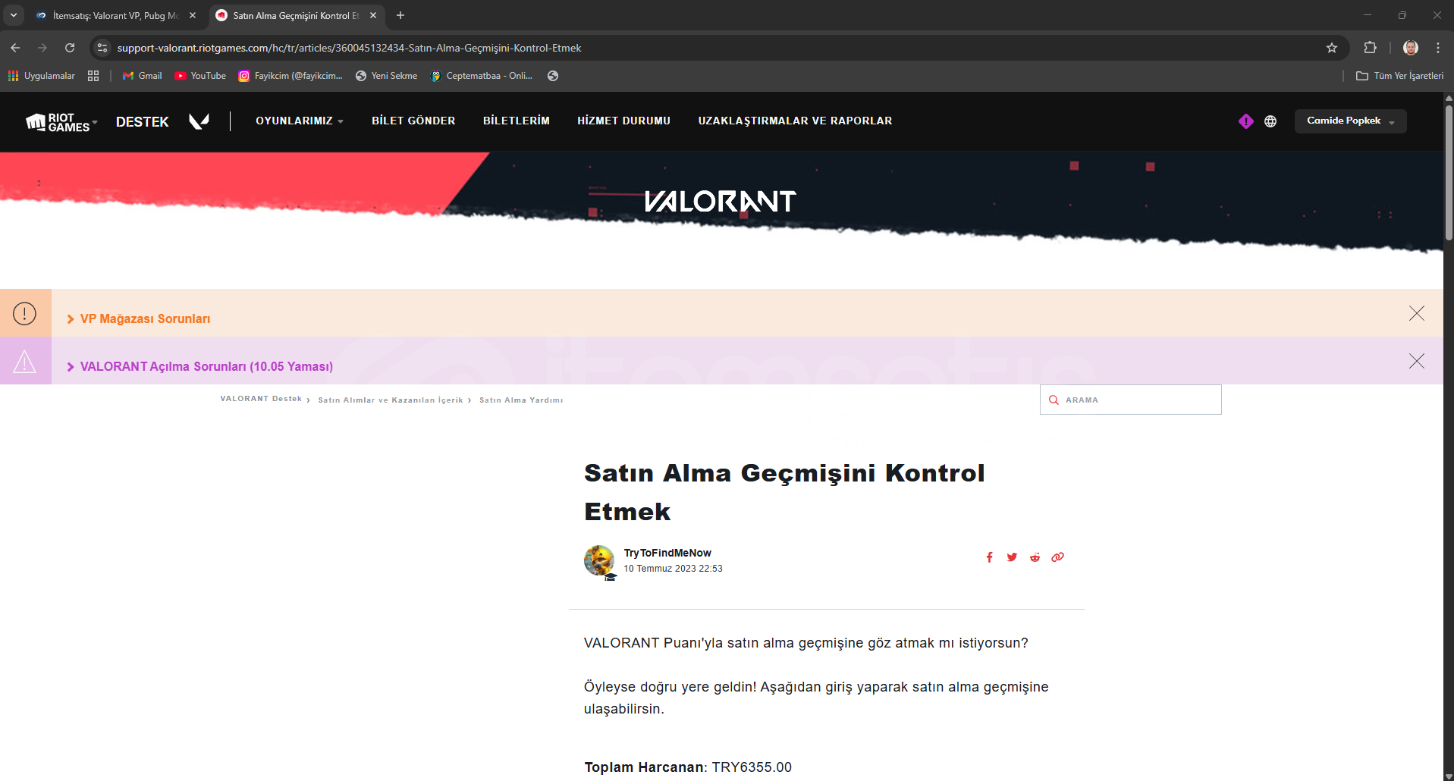
Task: Share article on Facebook
Action: (x=989, y=557)
